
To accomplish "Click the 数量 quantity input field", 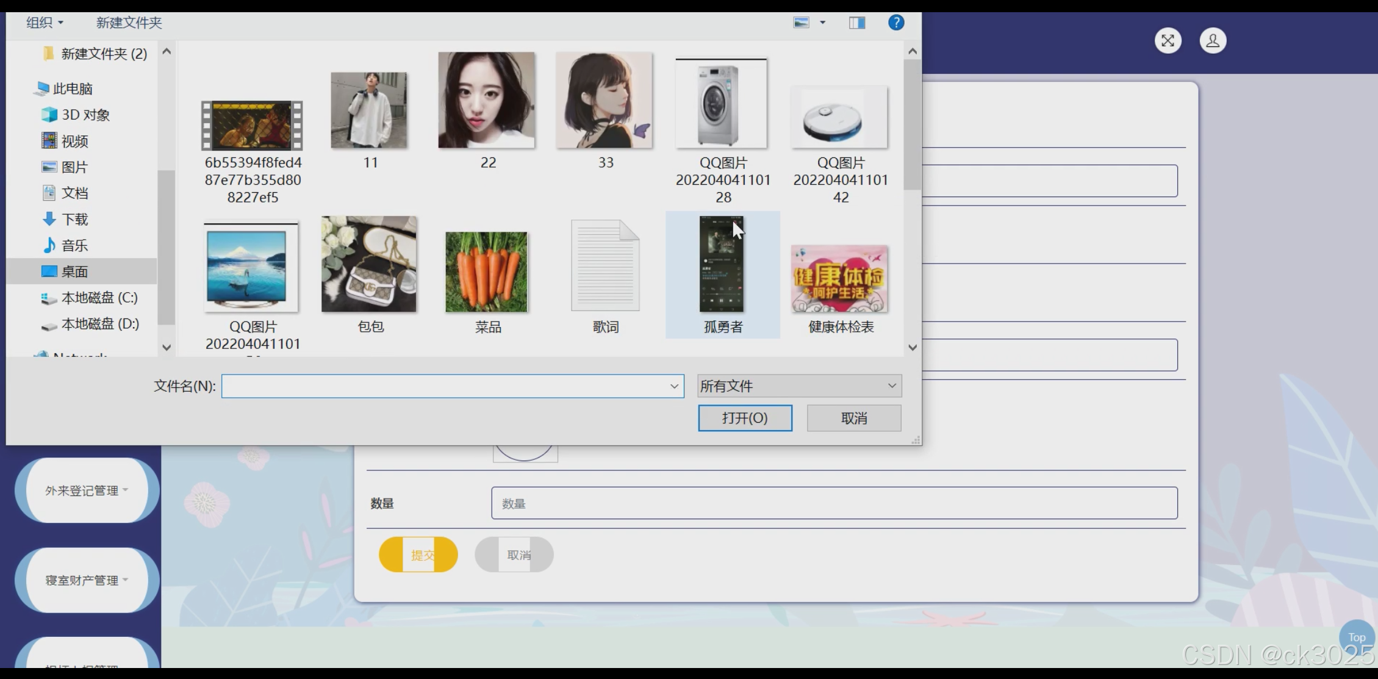I will (x=834, y=503).
